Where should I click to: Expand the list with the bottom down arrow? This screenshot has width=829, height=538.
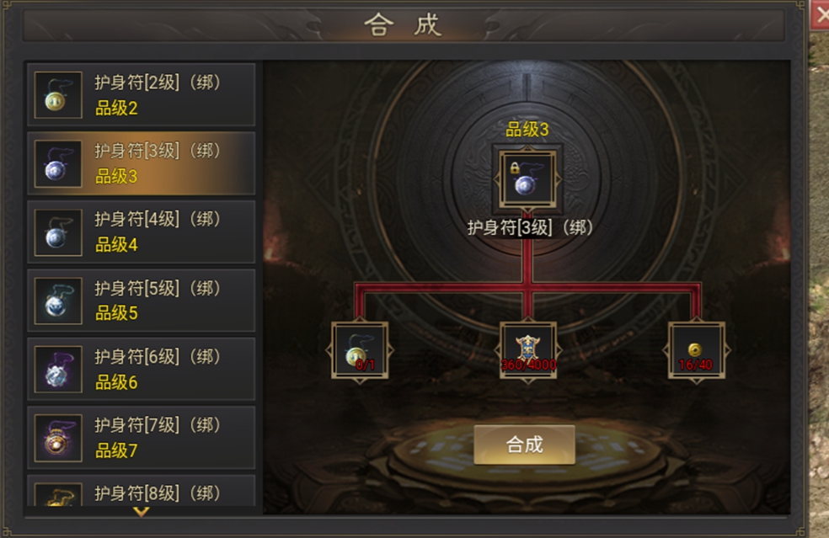[x=141, y=512]
